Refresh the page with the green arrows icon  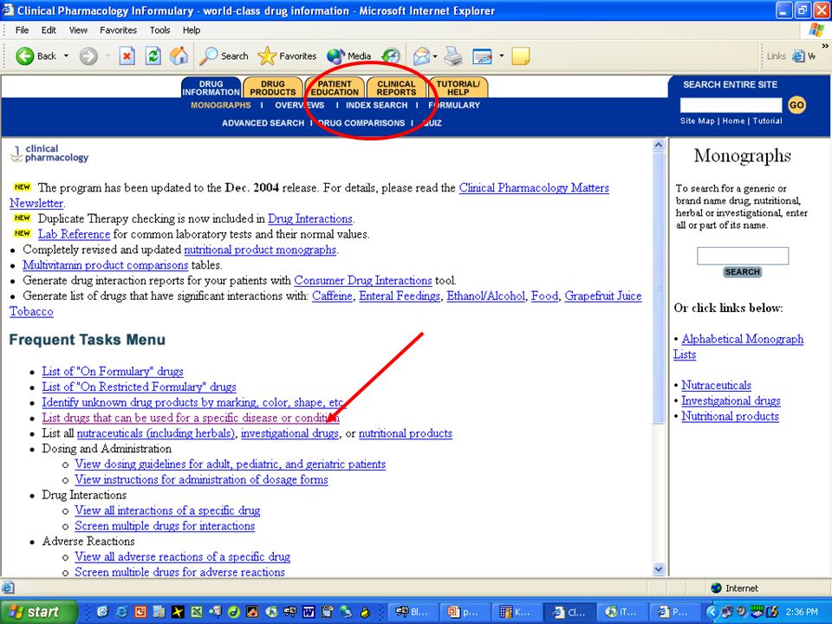tap(153, 55)
